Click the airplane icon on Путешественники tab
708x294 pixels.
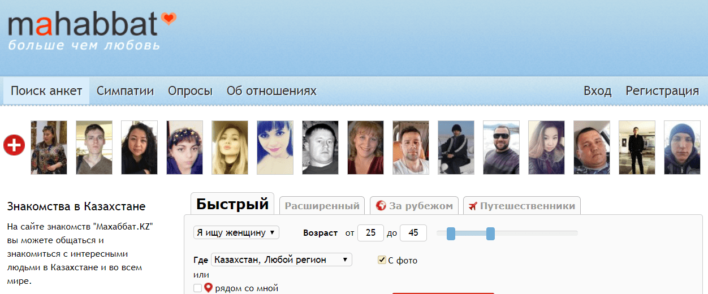tap(473, 206)
